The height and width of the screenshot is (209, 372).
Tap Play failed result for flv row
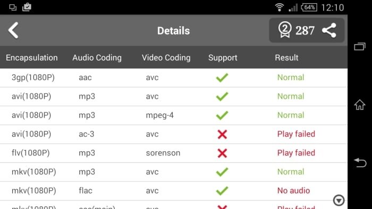[x=296, y=153]
